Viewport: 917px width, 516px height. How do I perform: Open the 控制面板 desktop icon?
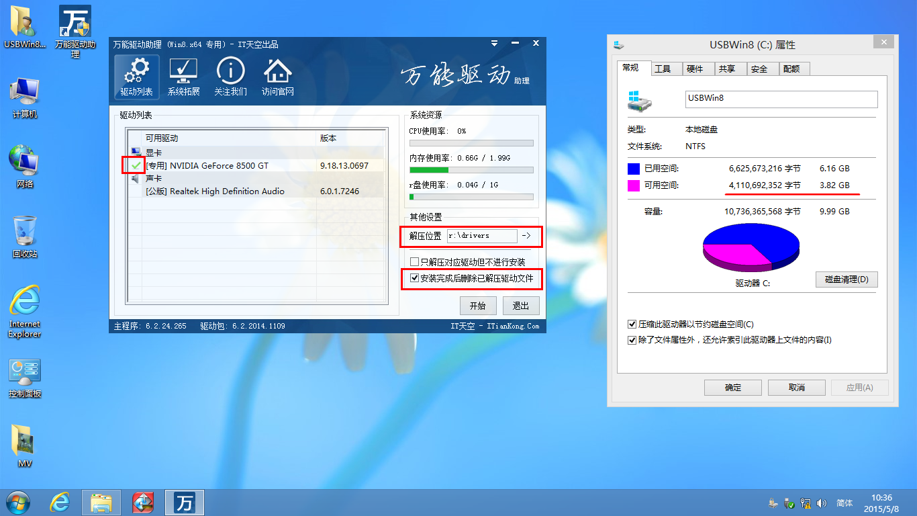(25, 378)
